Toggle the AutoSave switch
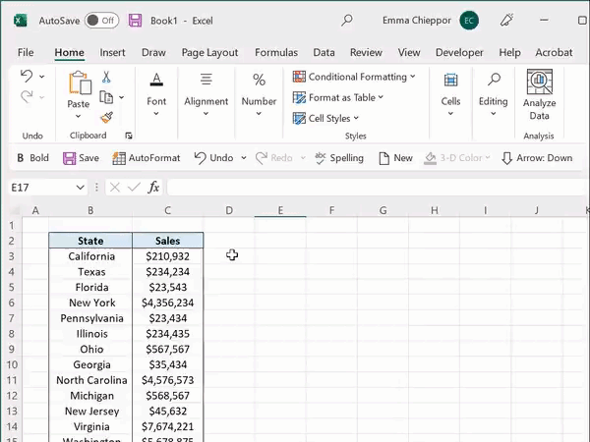This screenshot has height=442, width=590. point(101,20)
